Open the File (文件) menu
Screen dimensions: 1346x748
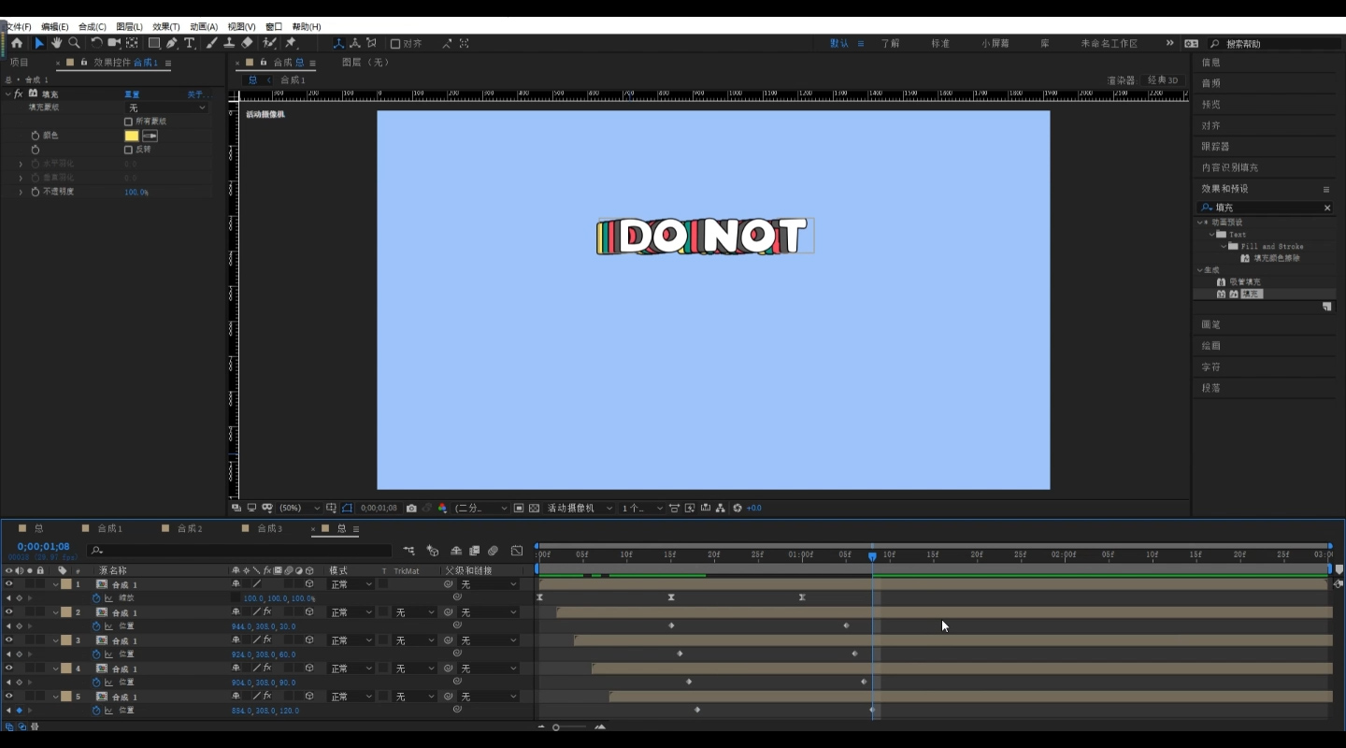(18, 27)
